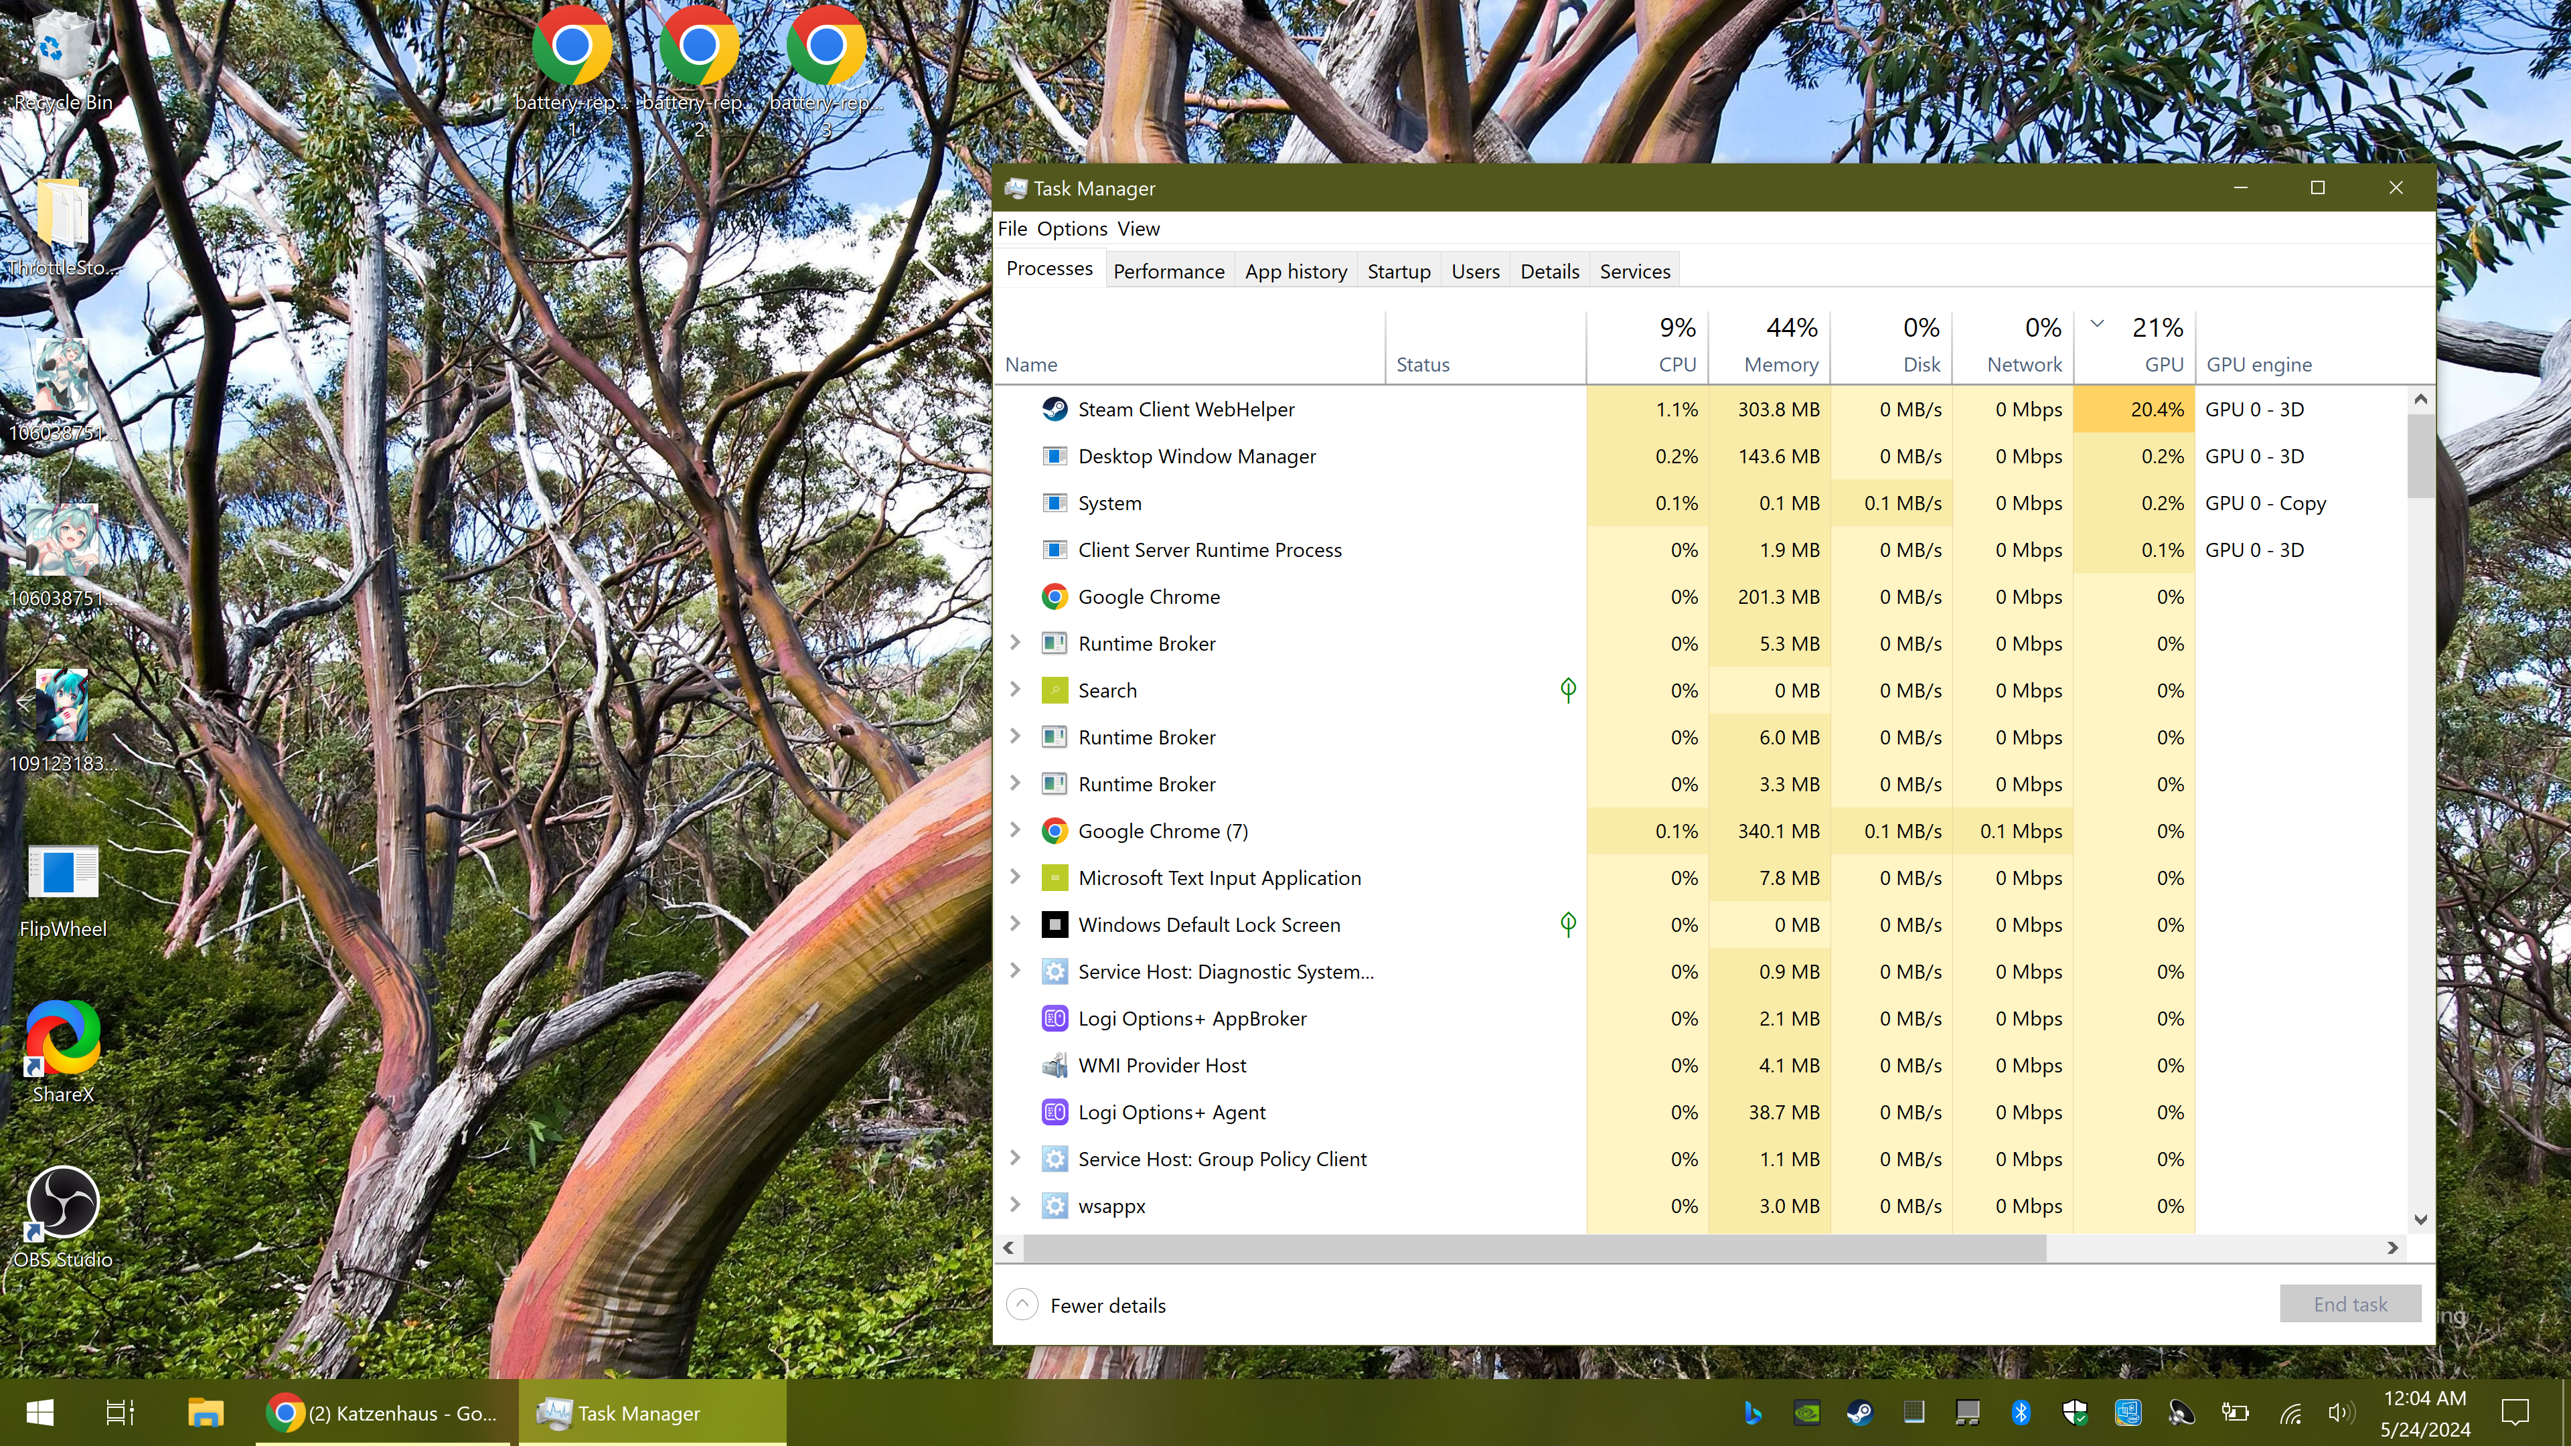Click the Logi Options+ Agent icon
Screen dimensions: 2571x1446
(1054, 1112)
